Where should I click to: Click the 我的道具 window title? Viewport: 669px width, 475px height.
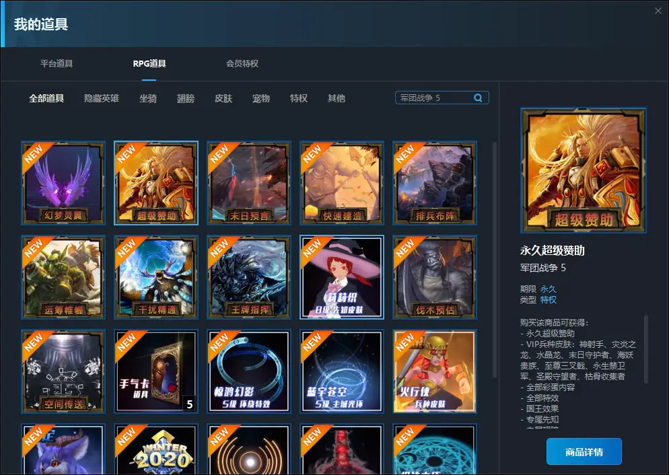pyautogui.click(x=41, y=24)
